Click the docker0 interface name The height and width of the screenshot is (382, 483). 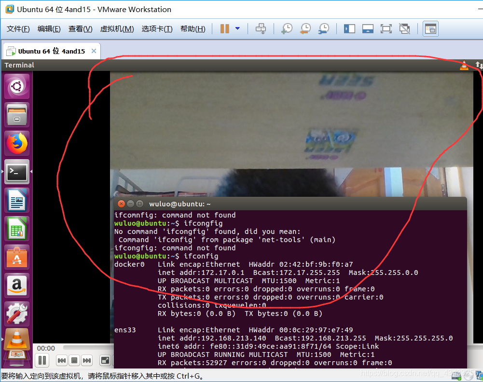[129, 264]
